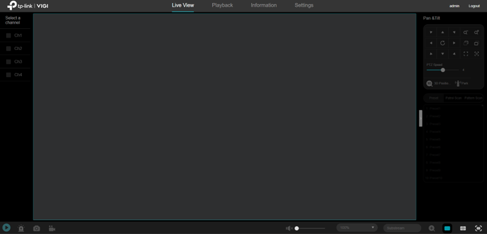Click the focus near icon in PTZ pad
Image resolution: width=487 pixels, height=234 pixels.
(x=476, y=43)
